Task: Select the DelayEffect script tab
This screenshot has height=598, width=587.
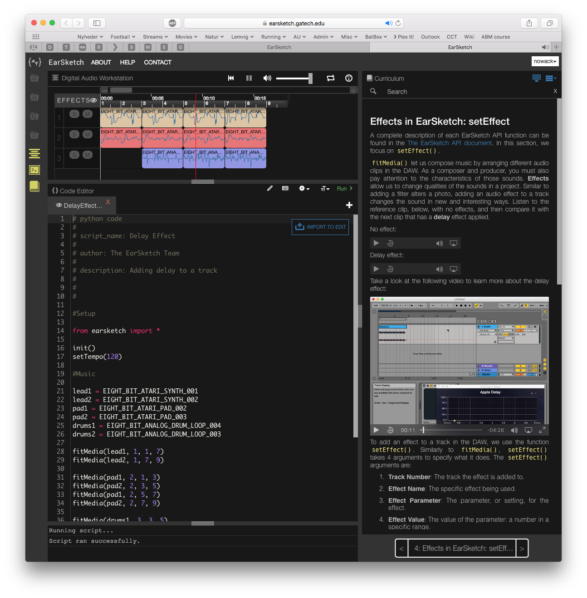Action: [x=83, y=206]
